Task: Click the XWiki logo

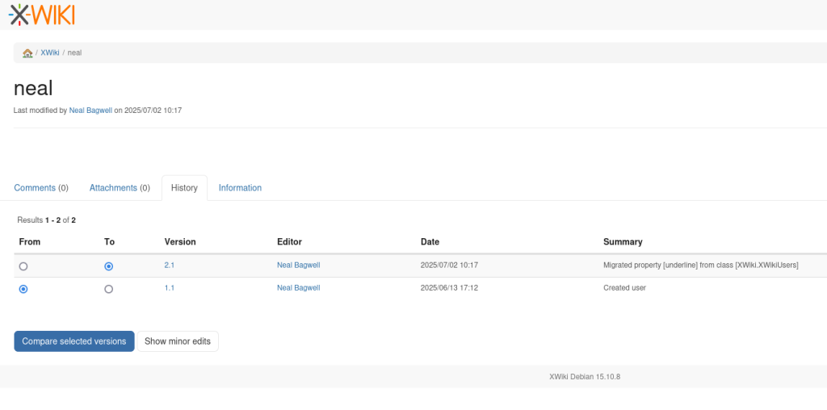Action: pos(42,14)
